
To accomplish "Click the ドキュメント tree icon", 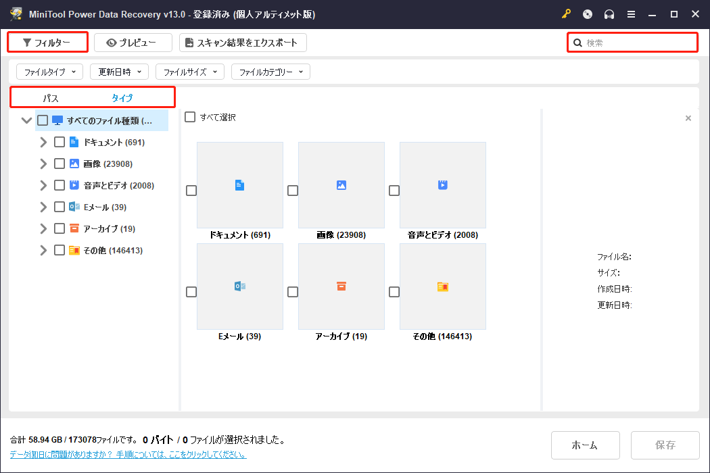I will [74, 142].
